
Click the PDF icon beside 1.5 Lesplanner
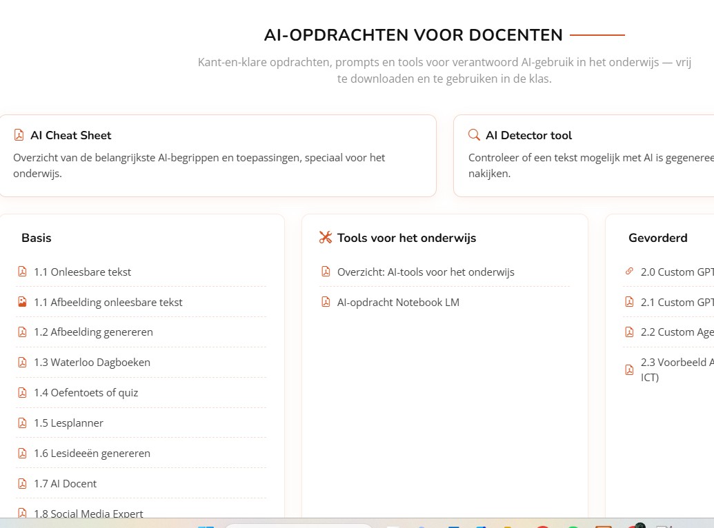pos(22,423)
